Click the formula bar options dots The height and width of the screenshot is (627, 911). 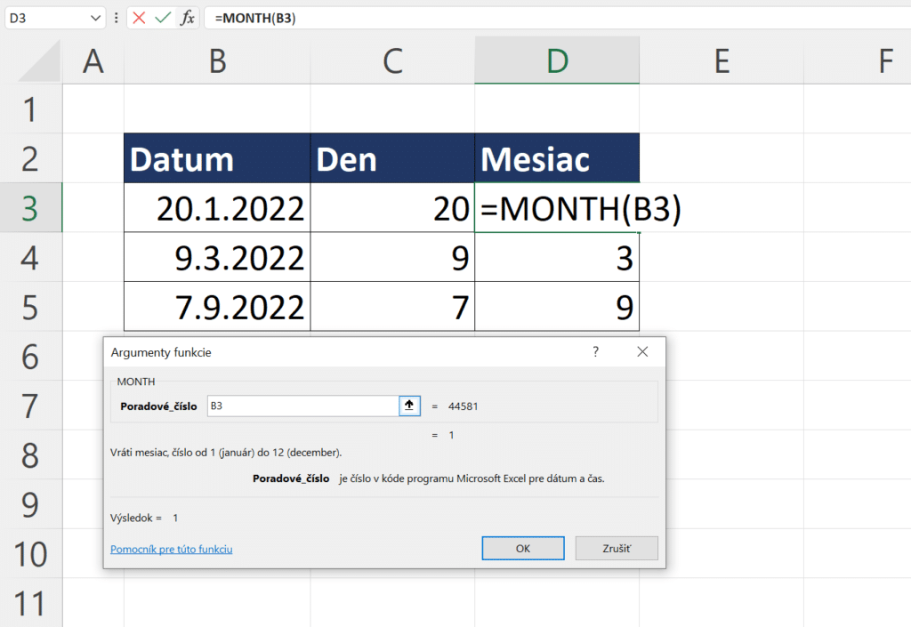click(117, 18)
